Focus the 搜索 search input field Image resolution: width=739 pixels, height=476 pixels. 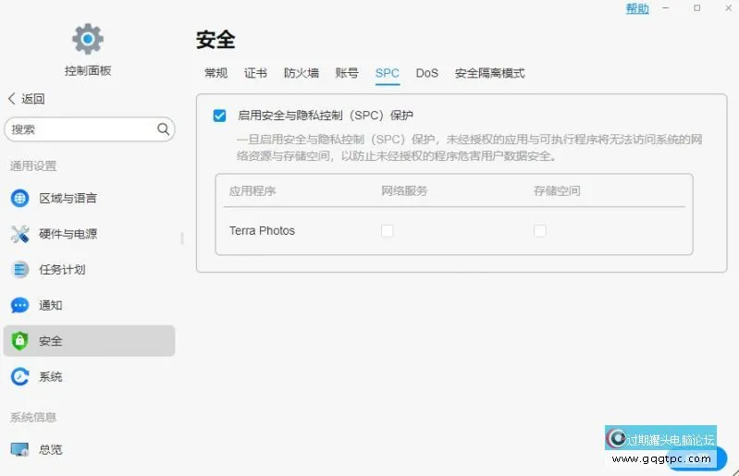tap(90, 129)
